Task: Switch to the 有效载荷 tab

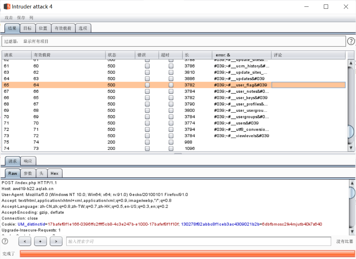Action: [x=63, y=28]
